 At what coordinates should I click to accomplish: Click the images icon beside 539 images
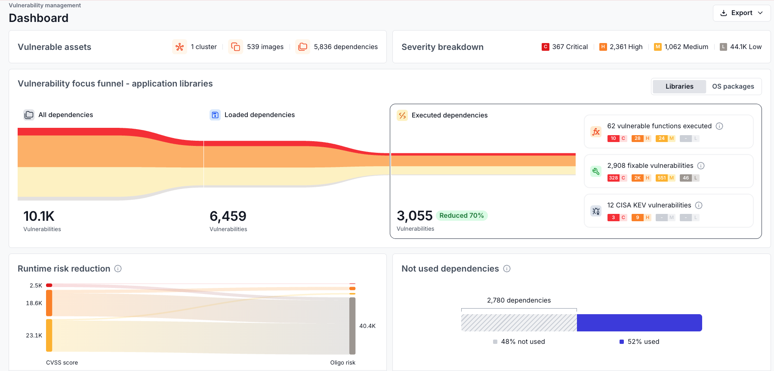235,47
